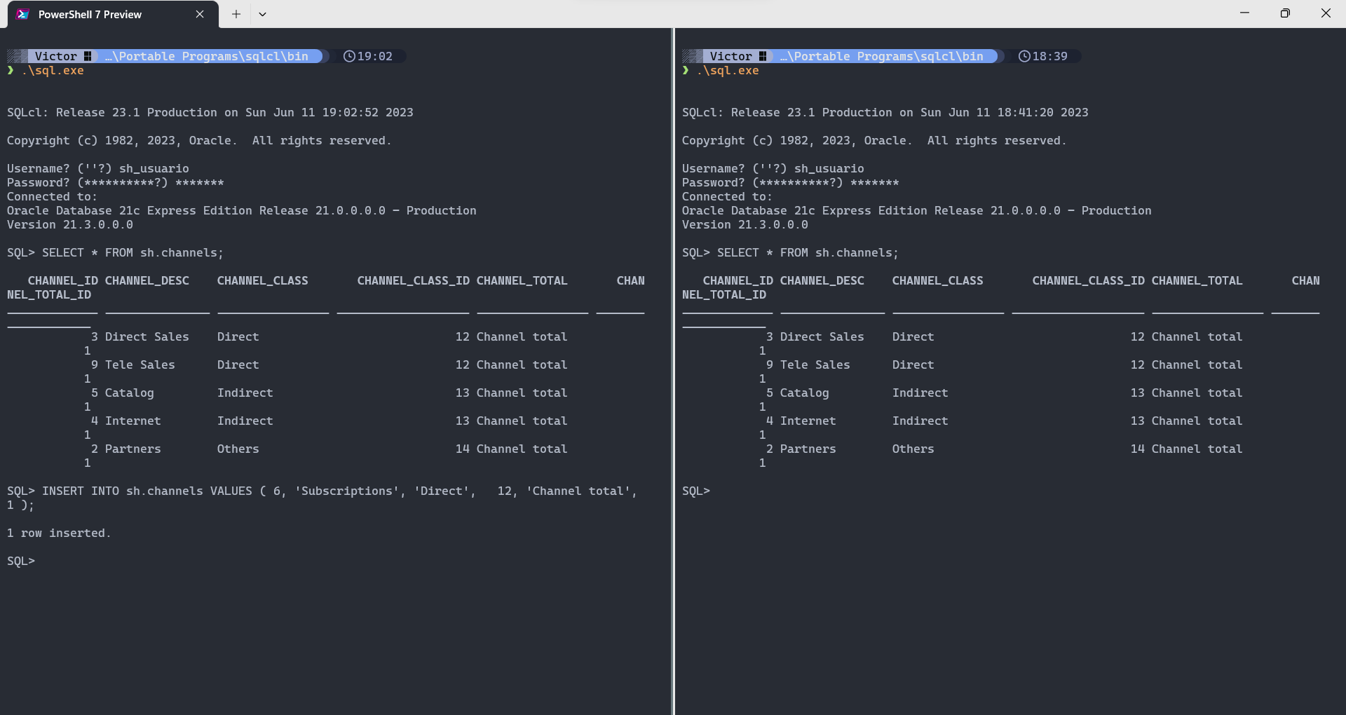Select the PowerShell 7 Preview tab

click(112, 14)
